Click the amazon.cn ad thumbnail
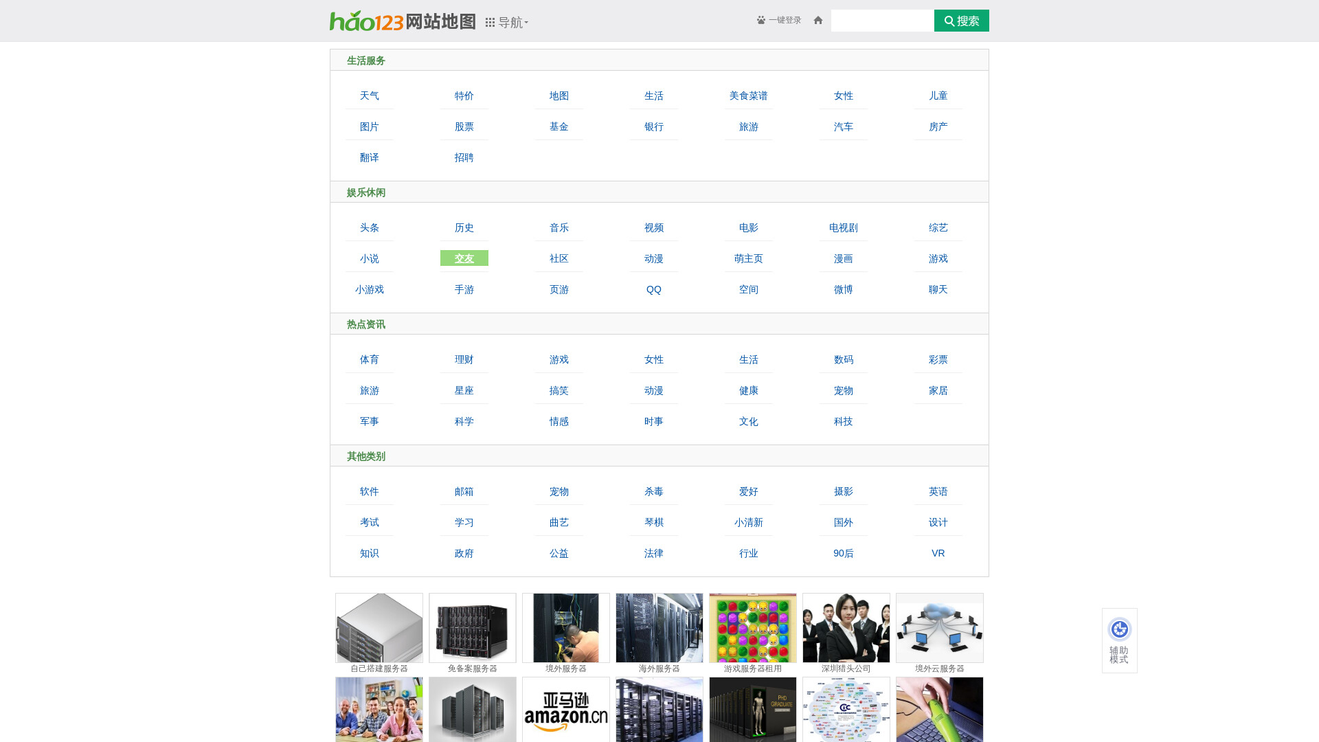 (x=566, y=710)
